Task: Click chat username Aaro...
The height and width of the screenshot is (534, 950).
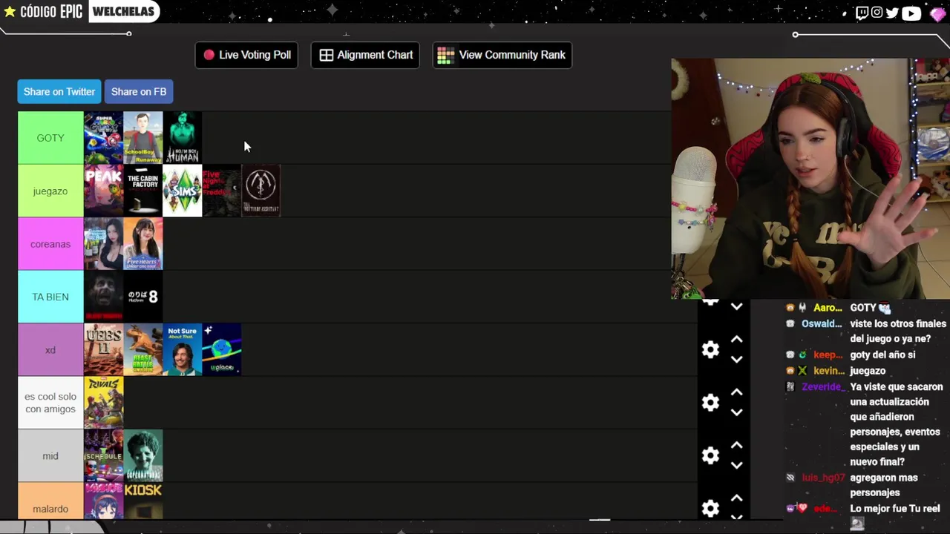Action: click(828, 308)
